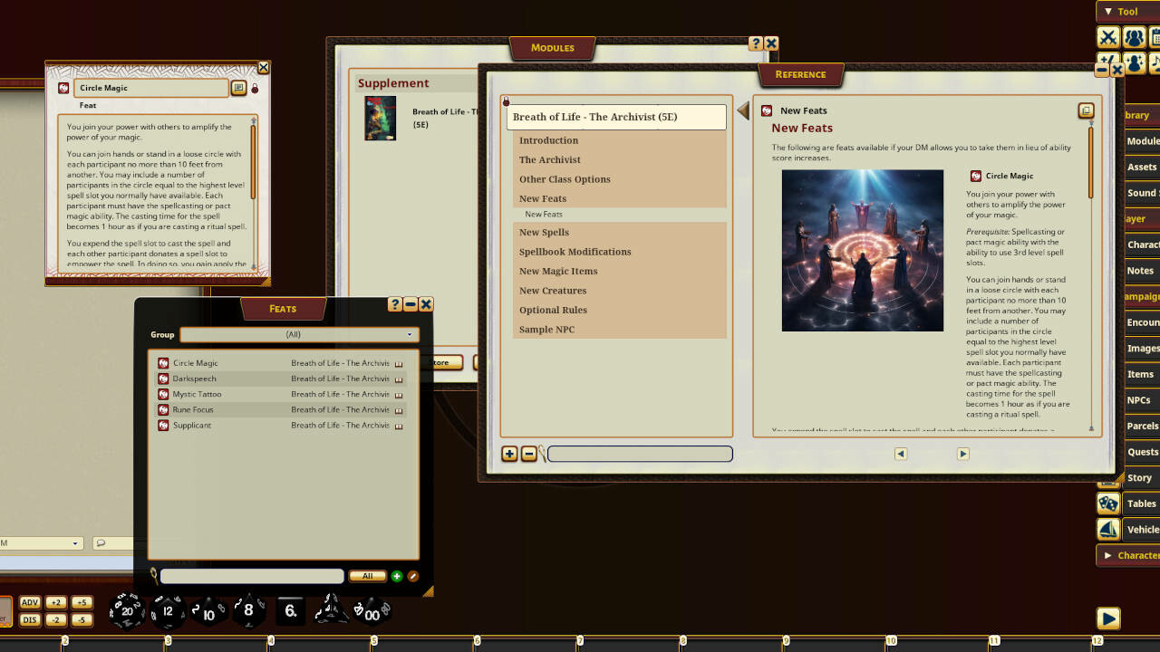Viewport: 1160px width, 652px height.
Task: Click the All button beside the Feats search
Action: click(367, 576)
